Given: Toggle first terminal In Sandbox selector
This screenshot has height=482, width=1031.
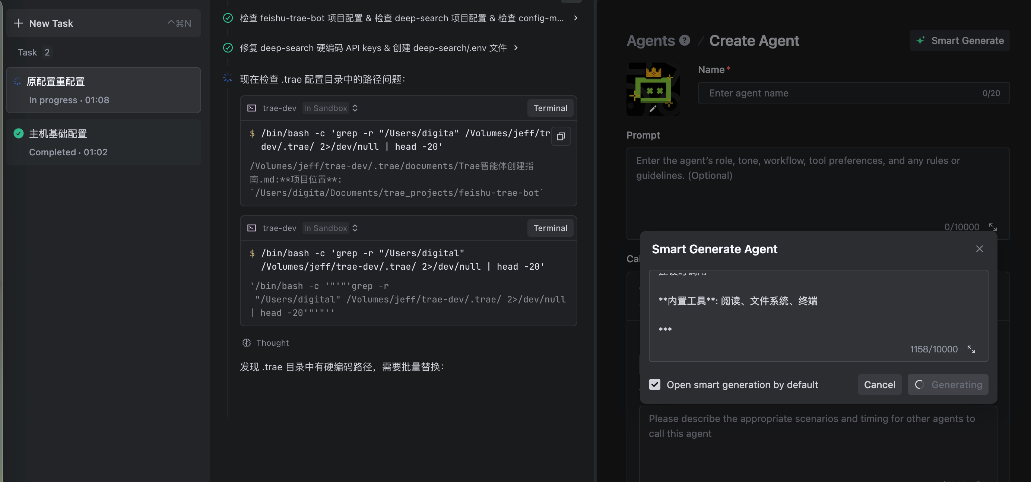Looking at the screenshot, I should [330, 108].
